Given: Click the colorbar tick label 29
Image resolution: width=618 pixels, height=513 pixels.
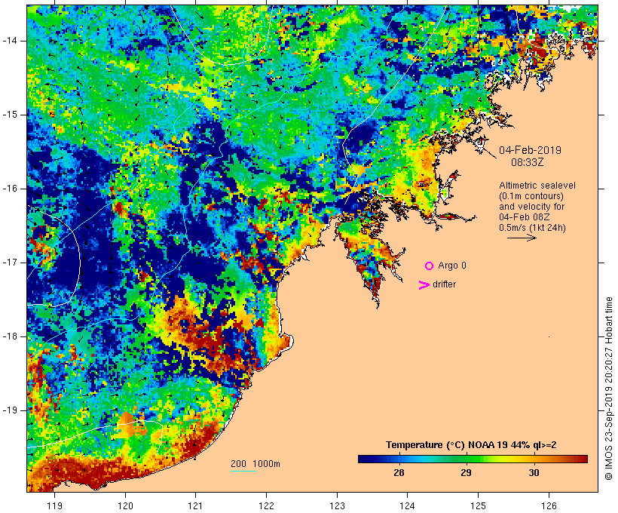Looking at the screenshot, I should pyautogui.click(x=467, y=473).
